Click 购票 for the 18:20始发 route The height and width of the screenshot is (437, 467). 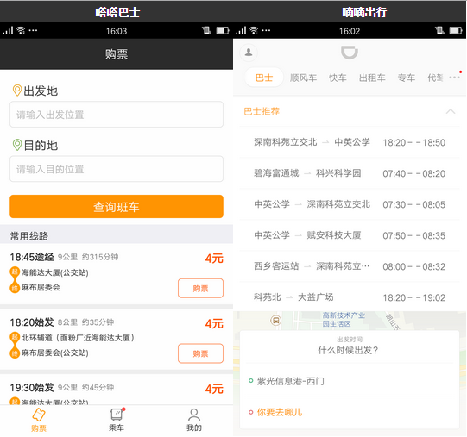201,353
